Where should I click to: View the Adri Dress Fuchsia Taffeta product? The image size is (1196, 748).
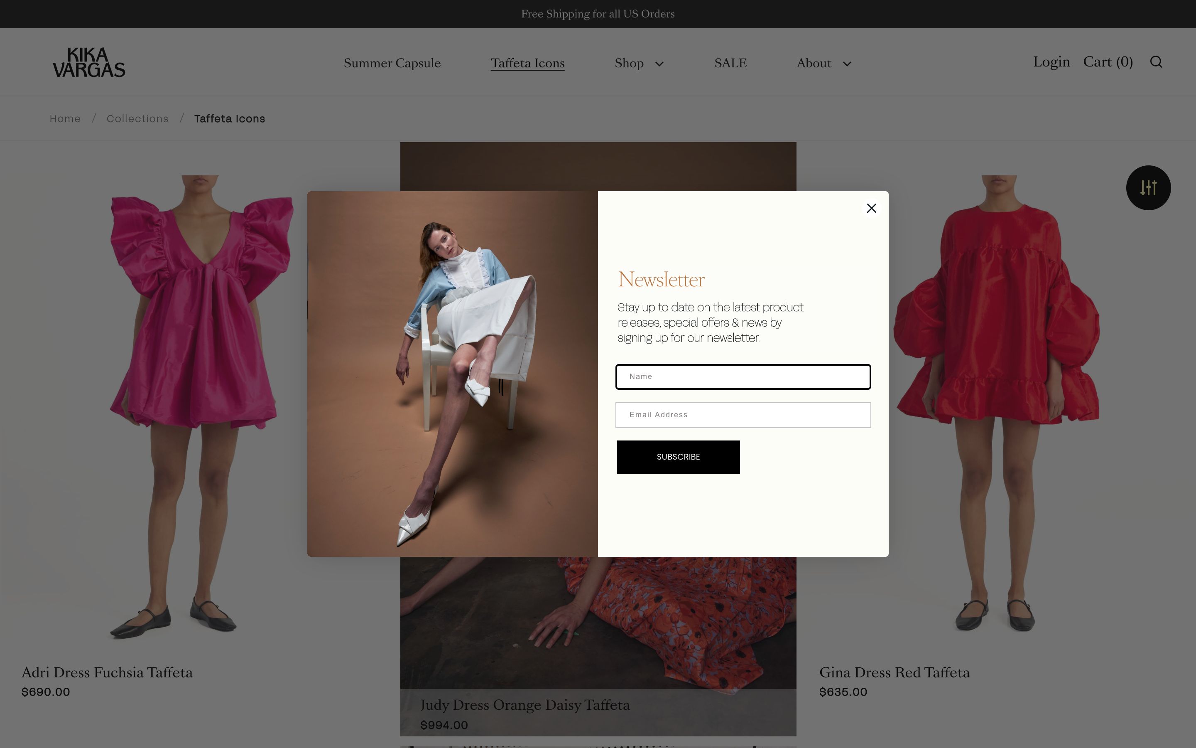(107, 672)
